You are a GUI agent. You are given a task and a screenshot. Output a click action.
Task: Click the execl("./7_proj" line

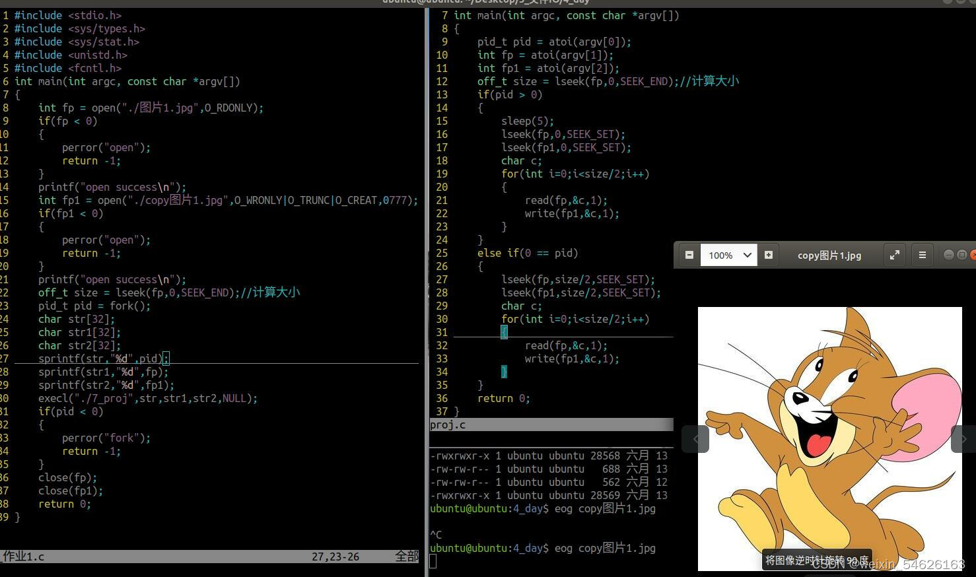(148, 398)
